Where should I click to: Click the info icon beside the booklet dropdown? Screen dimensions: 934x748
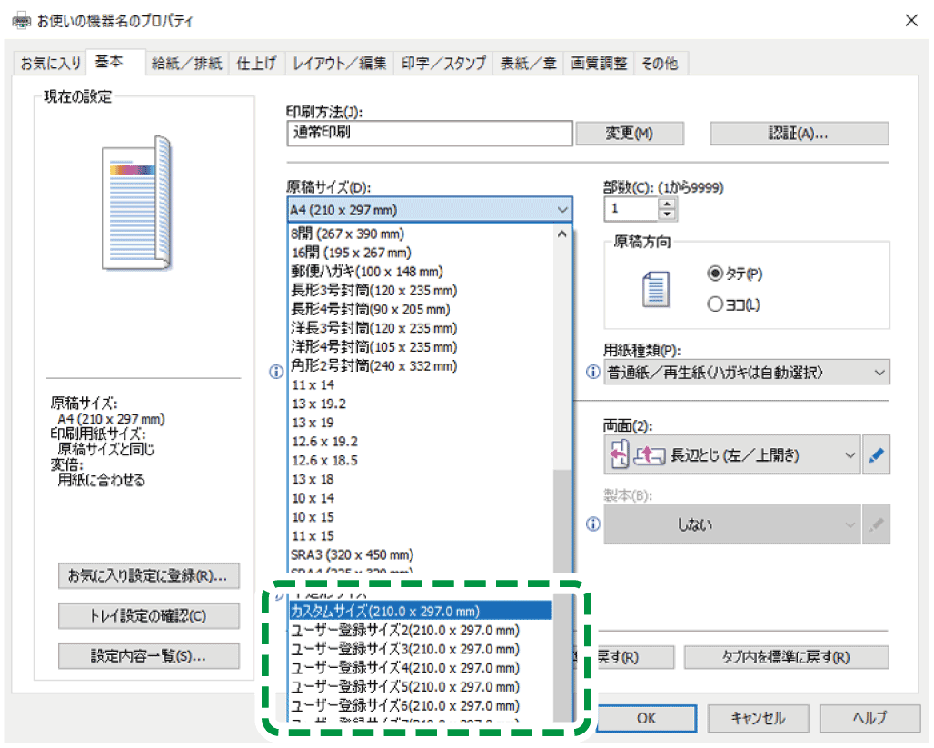(x=593, y=524)
